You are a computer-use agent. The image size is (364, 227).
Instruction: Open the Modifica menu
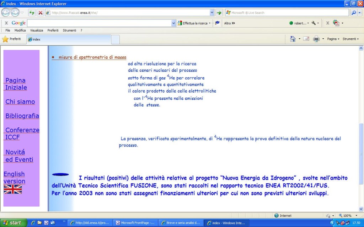coord(20,31)
